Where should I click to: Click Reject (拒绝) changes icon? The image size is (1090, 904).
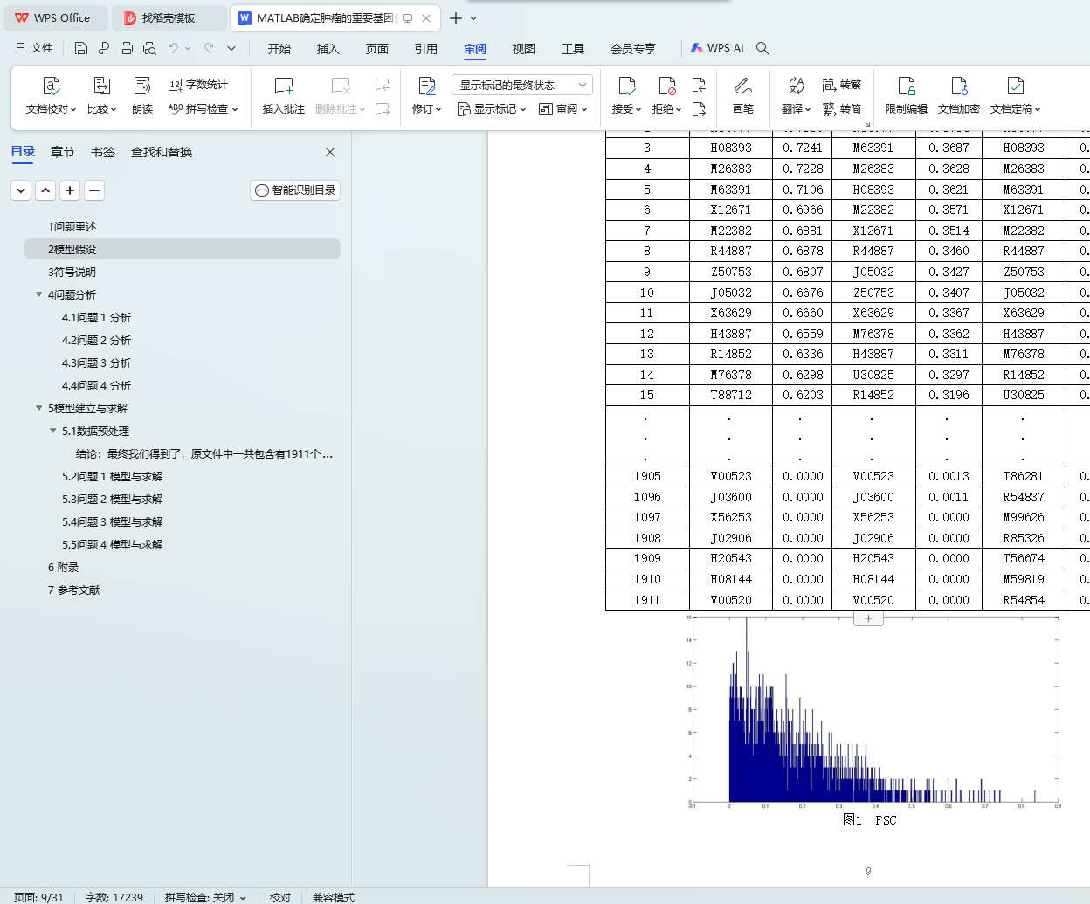point(667,86)
